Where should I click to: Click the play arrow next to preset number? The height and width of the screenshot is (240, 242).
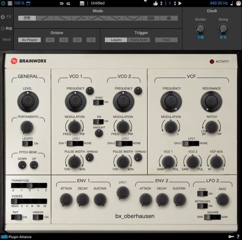click(180, 3)
